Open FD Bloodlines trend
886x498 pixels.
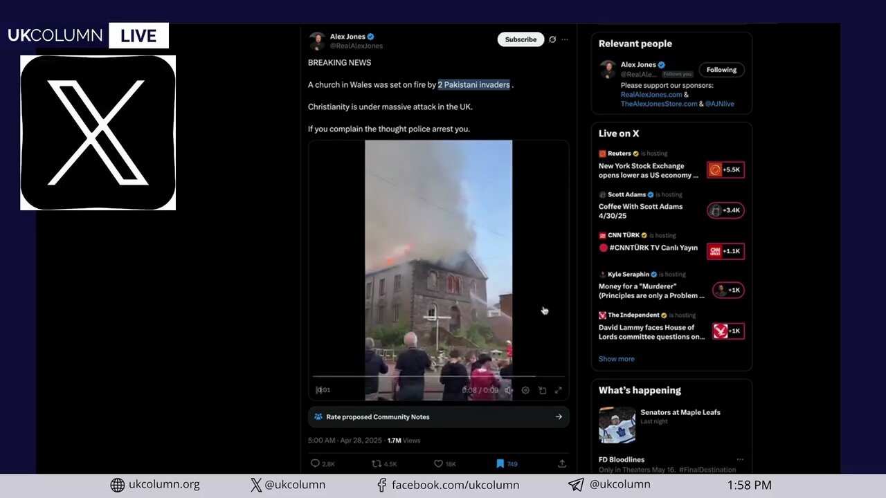pos(622,460)
